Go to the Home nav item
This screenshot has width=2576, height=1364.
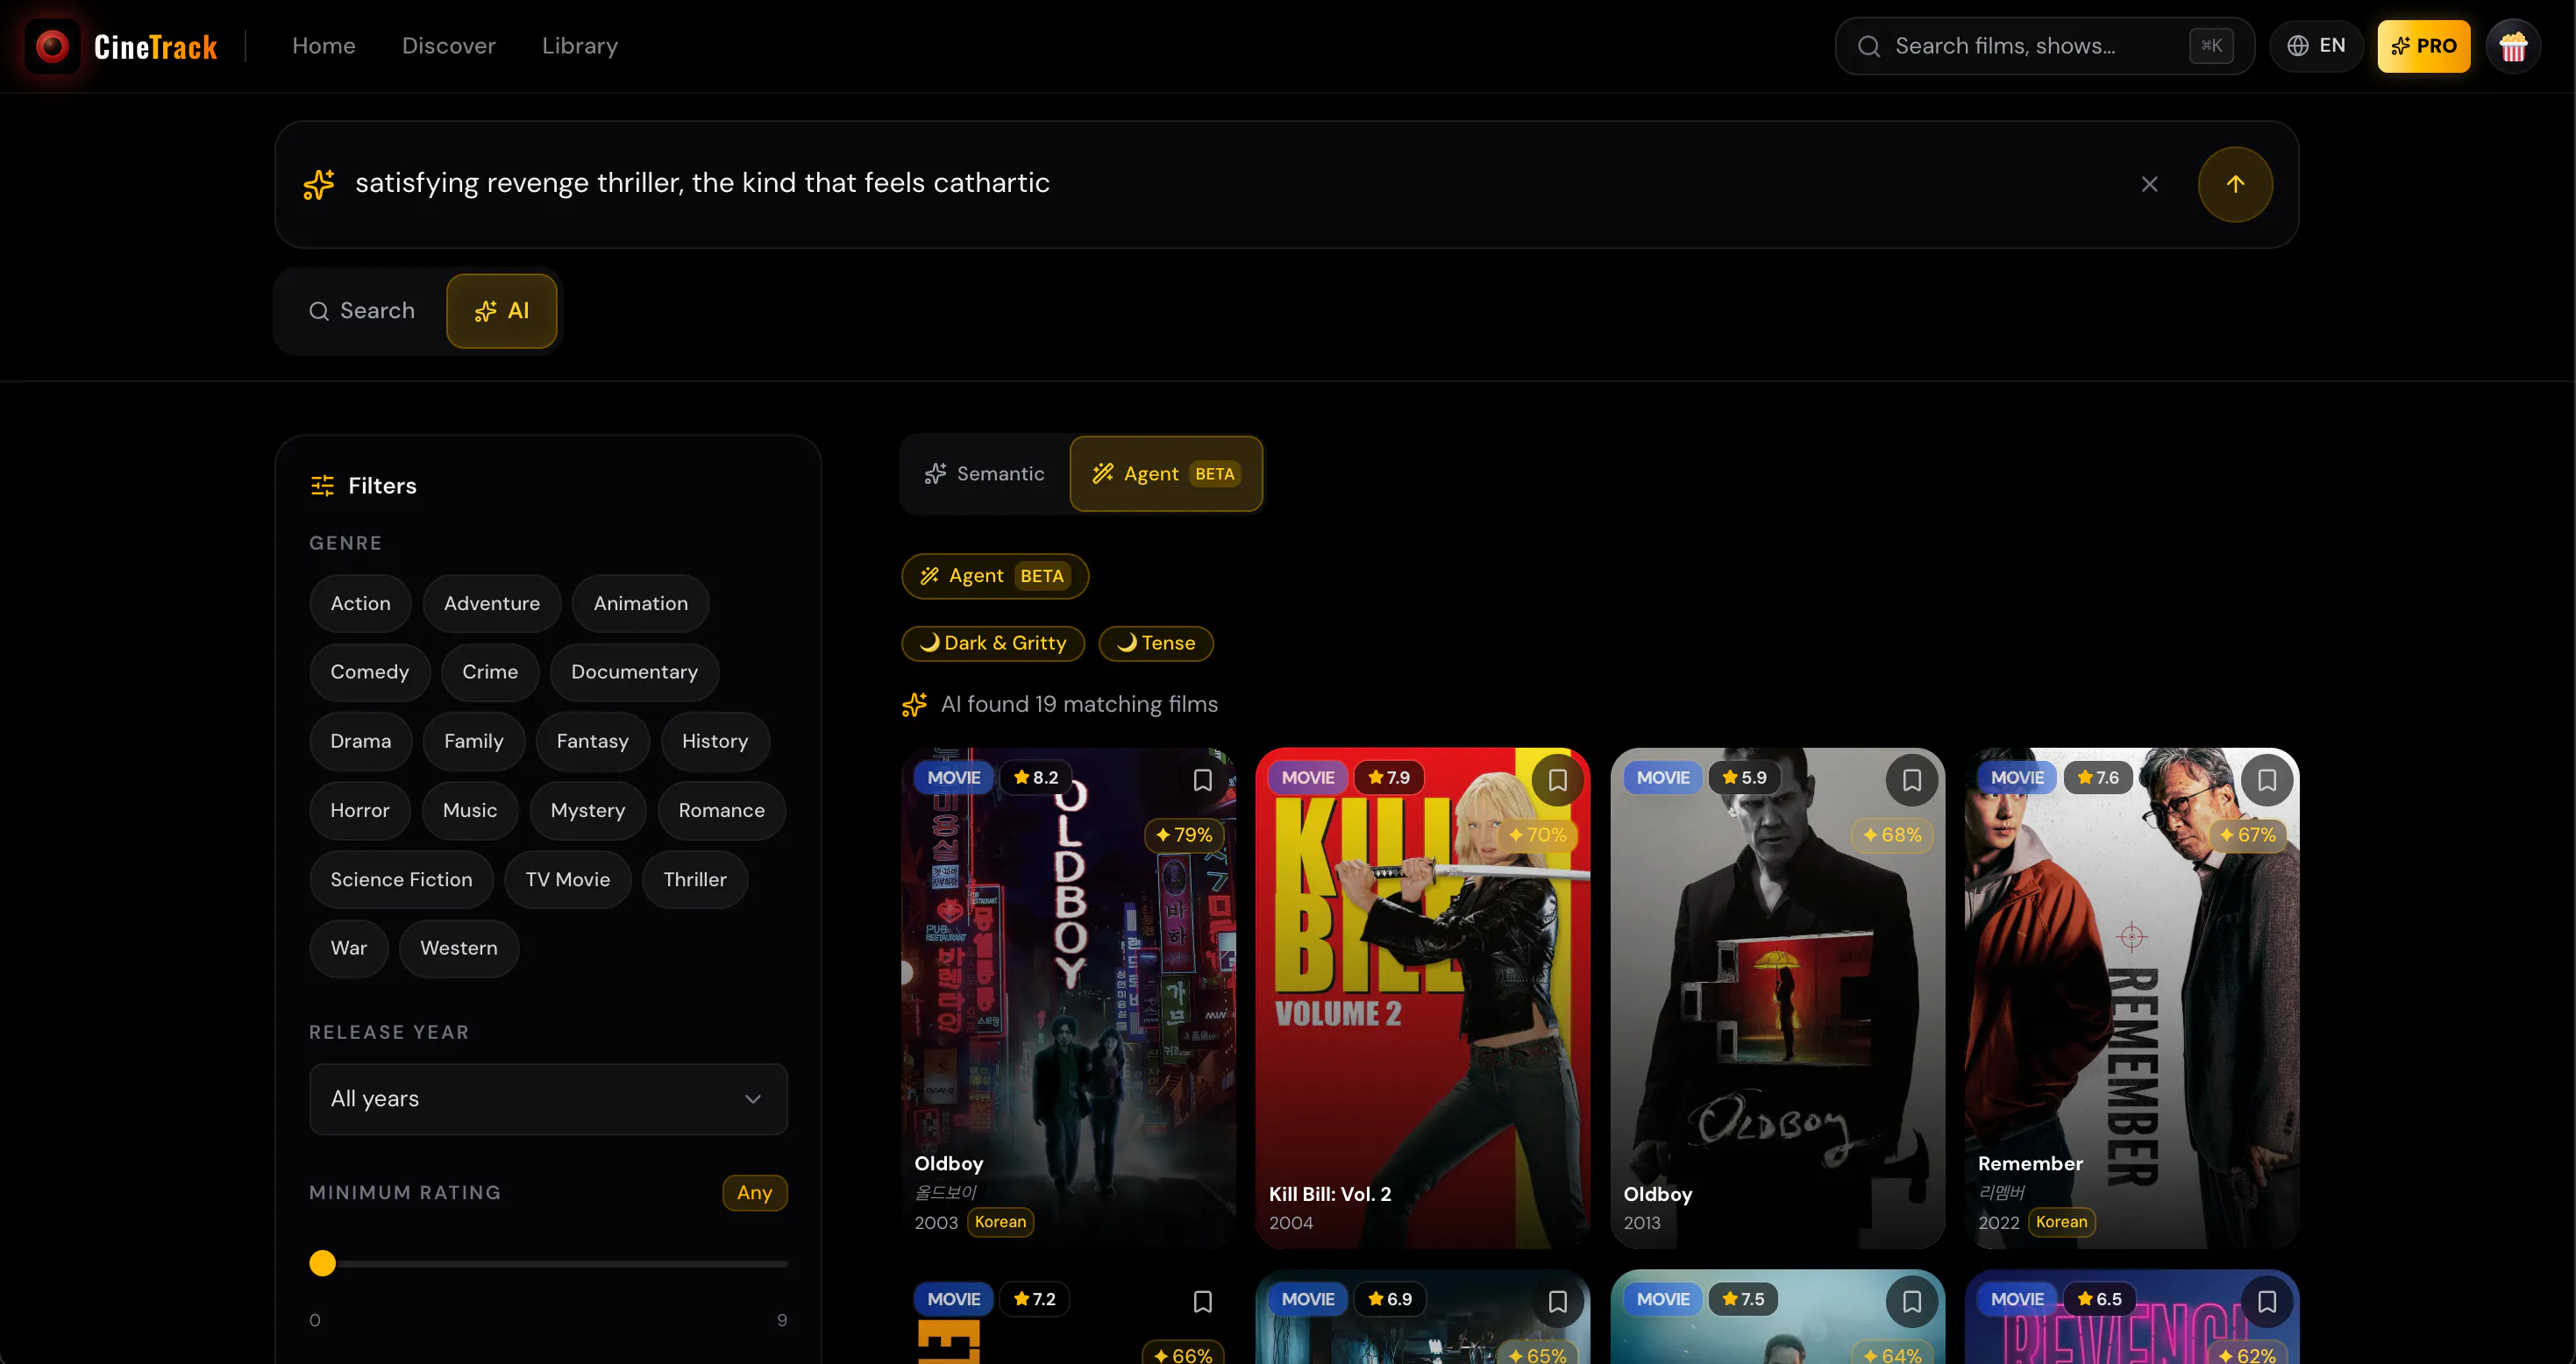[x=324, y=46]
